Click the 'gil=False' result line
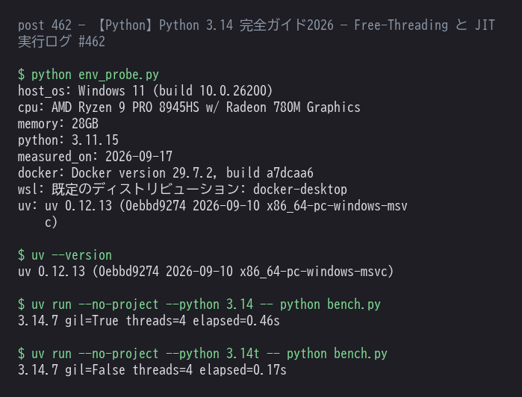 point(152,370)
